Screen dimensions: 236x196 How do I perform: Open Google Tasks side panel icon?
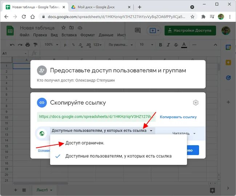coord(228,78)
